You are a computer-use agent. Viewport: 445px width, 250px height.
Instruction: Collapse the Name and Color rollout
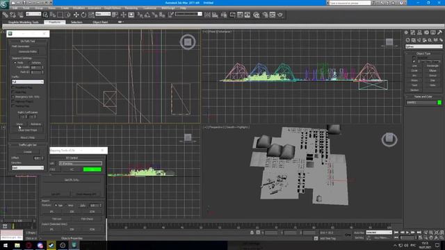click(x=423, y=97)
